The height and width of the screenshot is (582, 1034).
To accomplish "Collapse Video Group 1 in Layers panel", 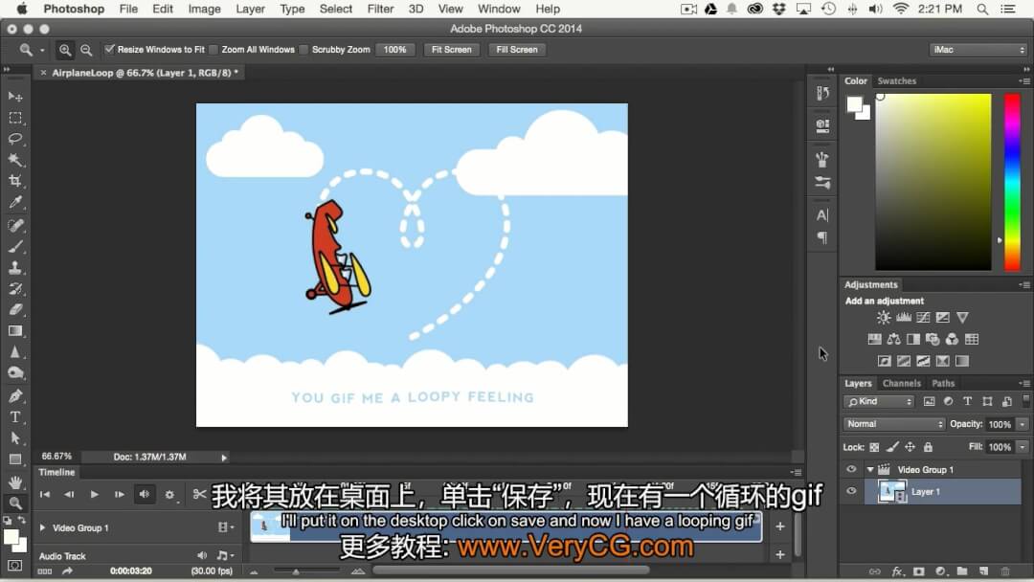I will [x=870, y=470].
